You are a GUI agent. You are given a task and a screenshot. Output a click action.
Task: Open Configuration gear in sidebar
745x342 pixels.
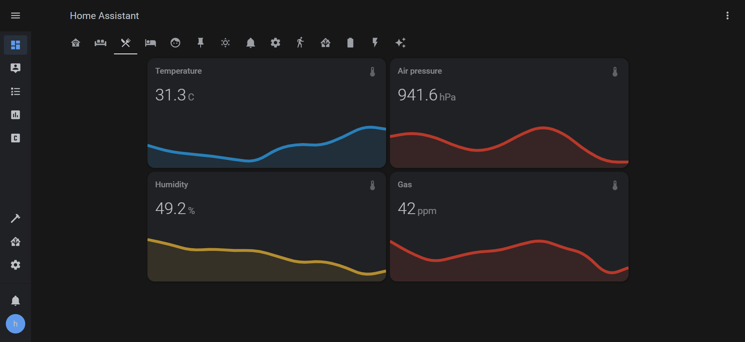16,265
